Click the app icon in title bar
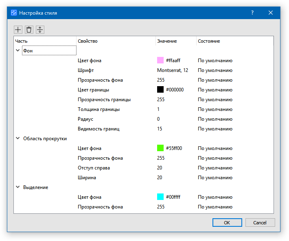 14,13
